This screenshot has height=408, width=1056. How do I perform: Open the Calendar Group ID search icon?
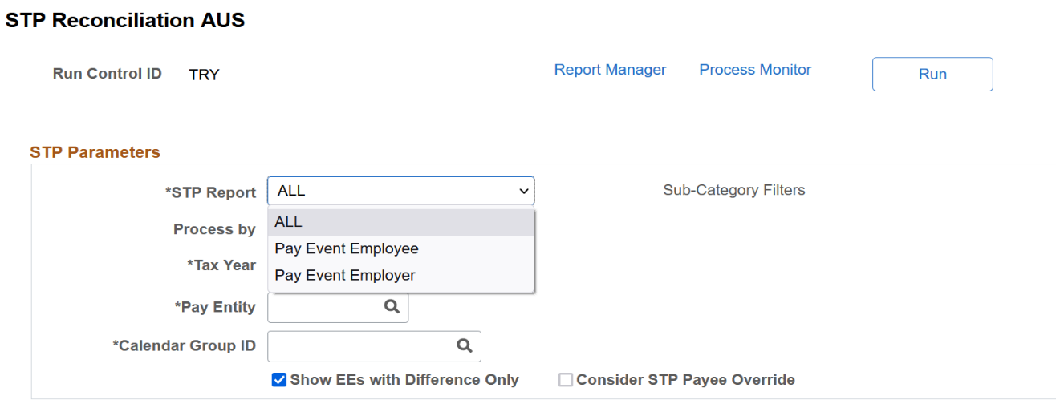tap(464, 346)
